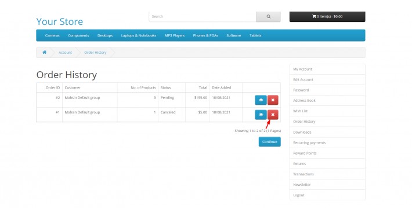The image size is (412, 220).
Task: Cancel order #2 with red X button
Action: point(273,100)
